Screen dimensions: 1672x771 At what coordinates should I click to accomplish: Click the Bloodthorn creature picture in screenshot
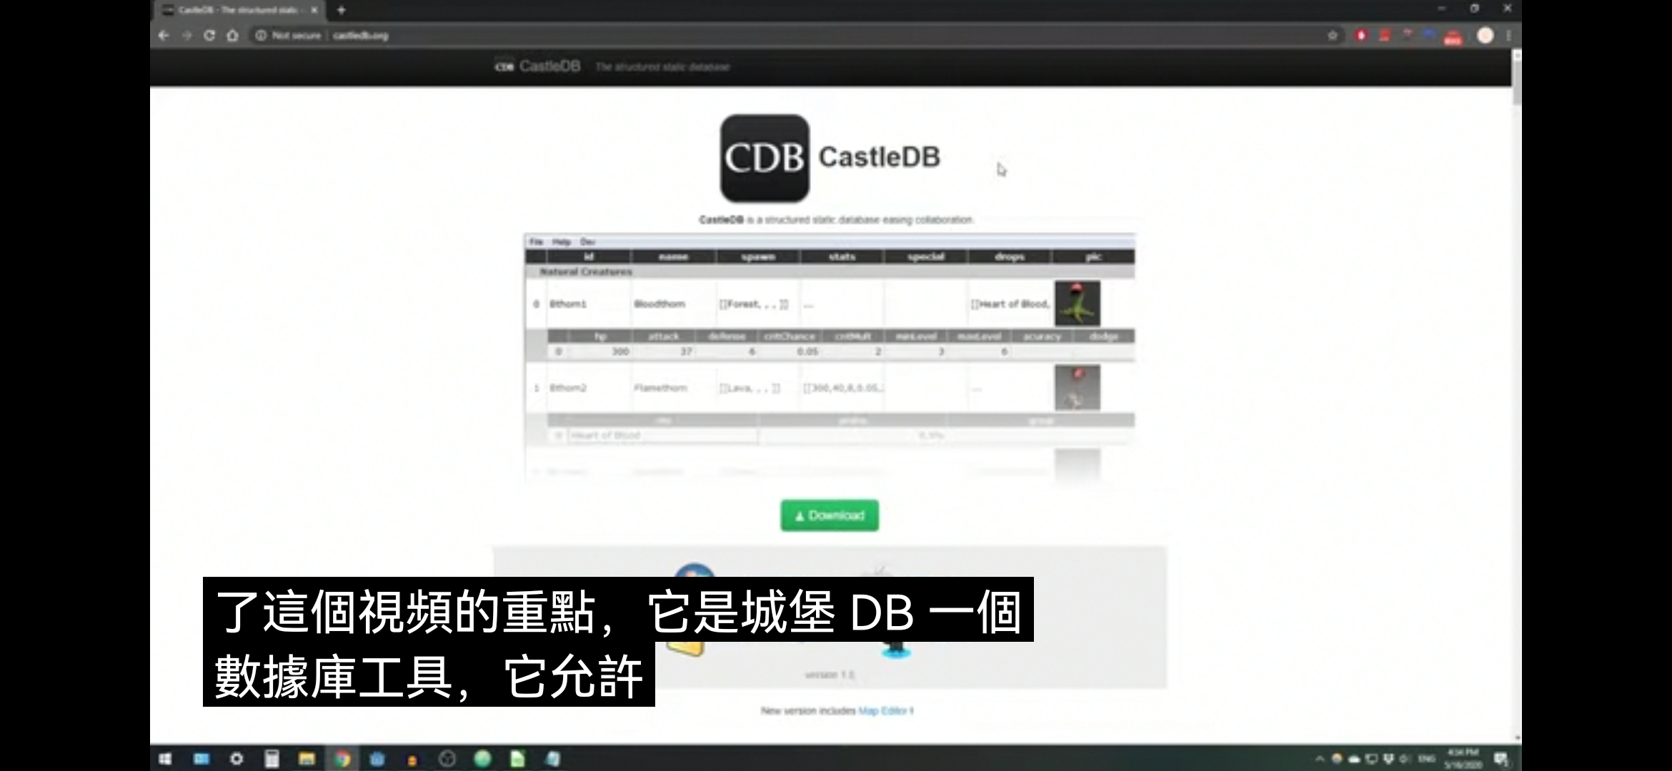click(1078, 303)
